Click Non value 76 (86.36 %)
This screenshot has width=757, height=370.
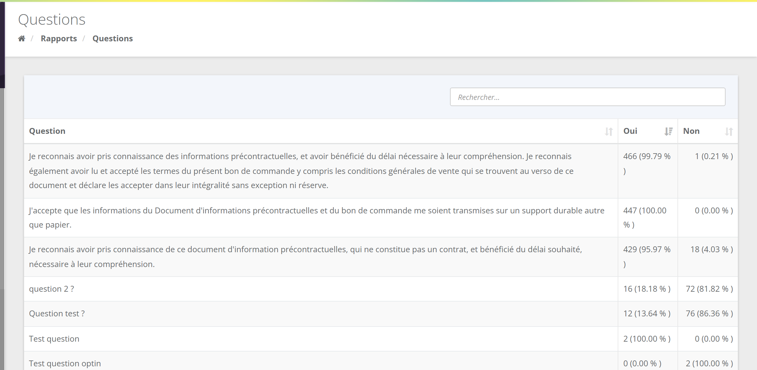click(x=710, y=314)
